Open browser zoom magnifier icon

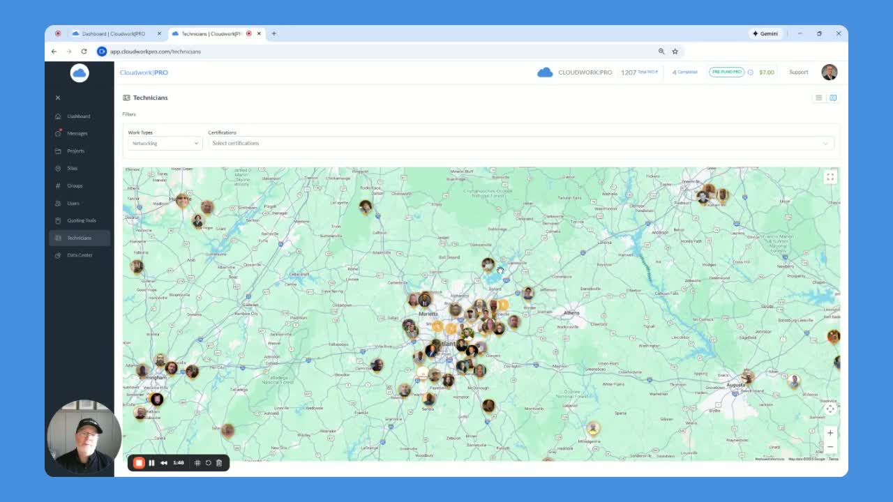pyautogui.click(x=661, y=52)
